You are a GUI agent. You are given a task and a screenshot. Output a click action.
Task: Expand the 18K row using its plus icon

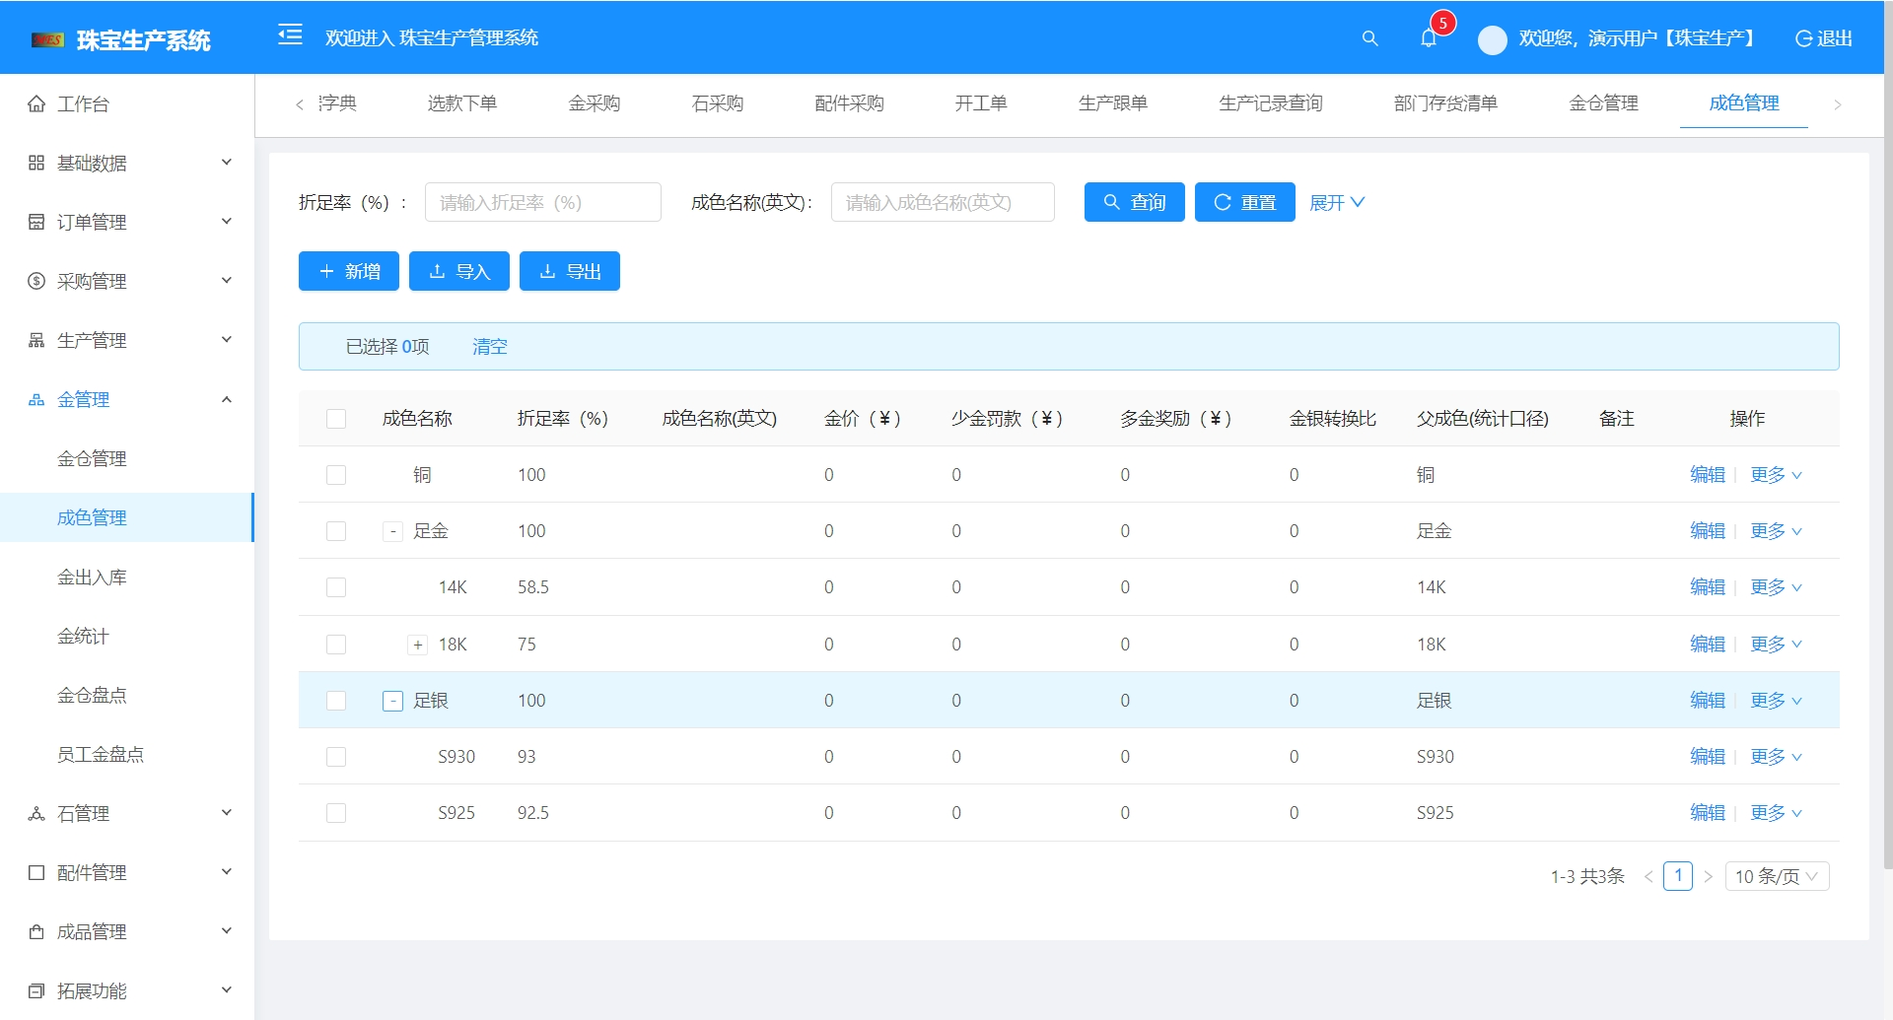click(415, 644)
